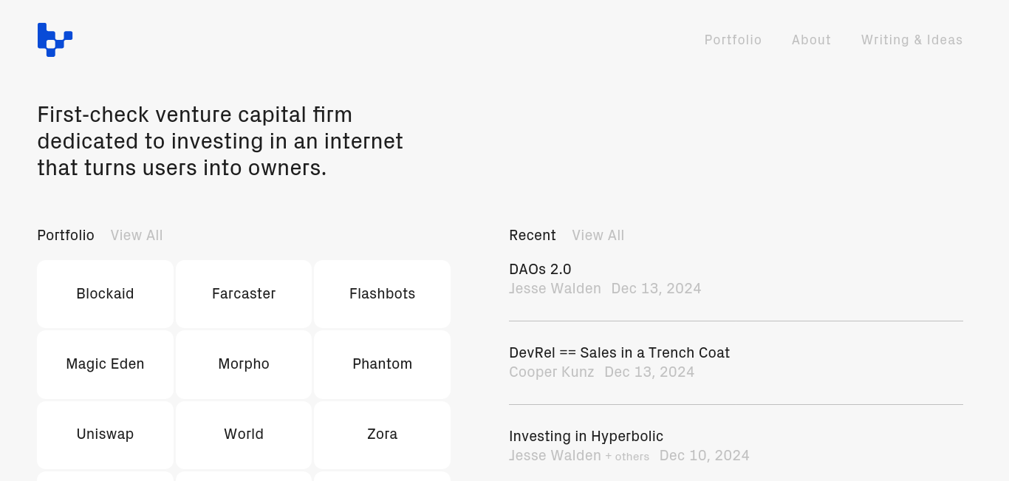Click View All next to Recent
1009x481 pixels.
[x=598, y=235]
